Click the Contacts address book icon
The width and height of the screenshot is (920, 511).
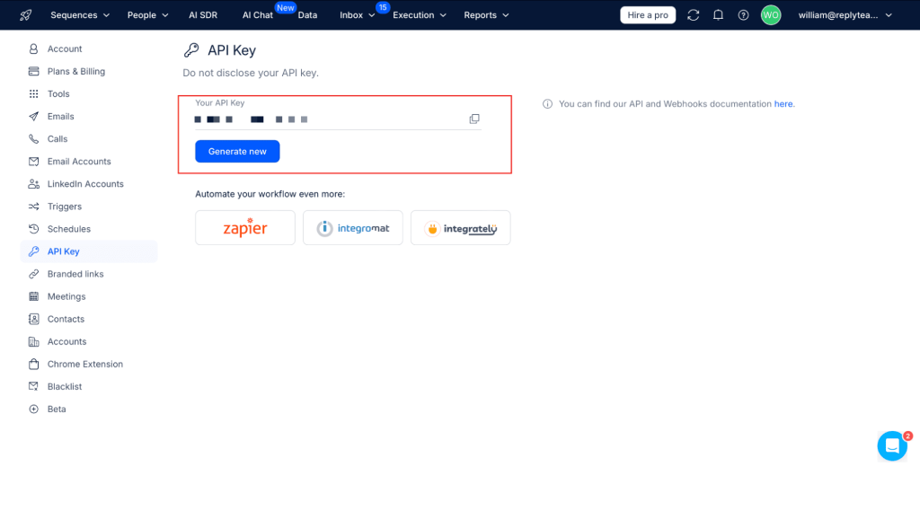(x=33, y=319)
